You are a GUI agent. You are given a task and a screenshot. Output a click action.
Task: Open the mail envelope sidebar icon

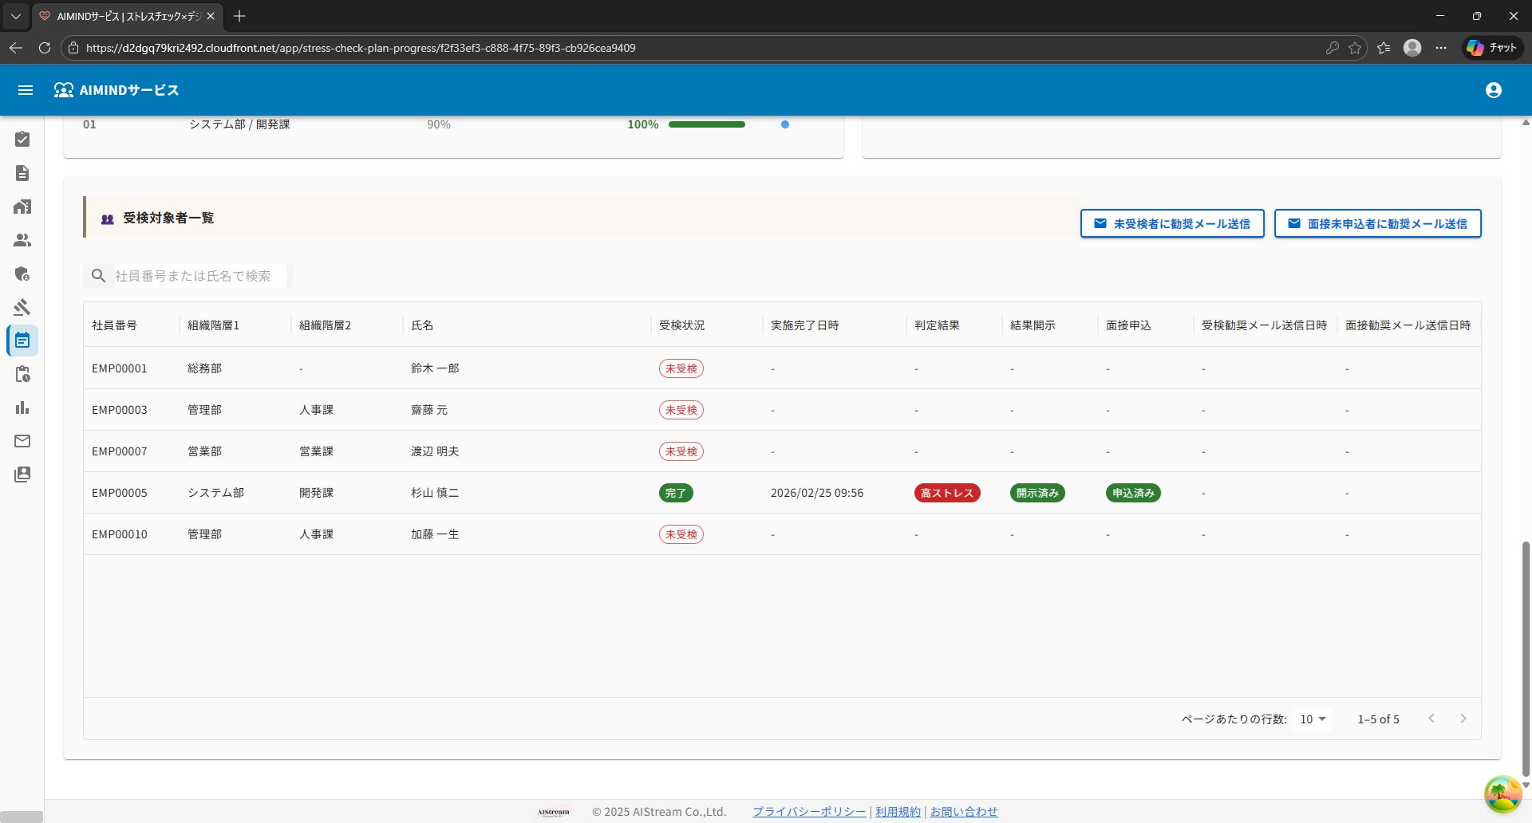pos(22,441)
